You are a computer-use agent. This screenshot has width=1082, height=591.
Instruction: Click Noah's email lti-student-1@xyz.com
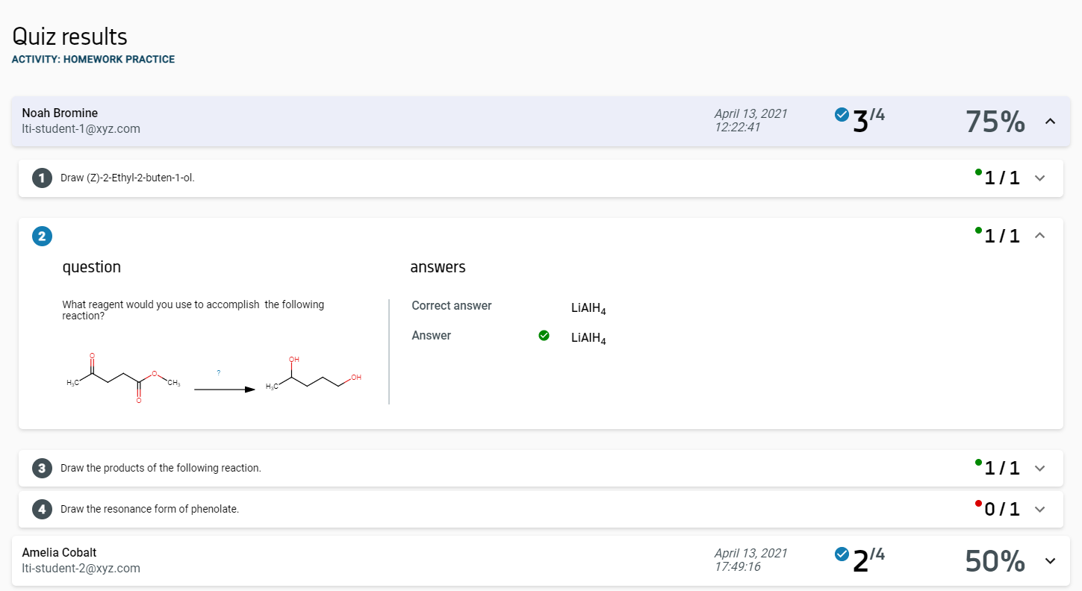tap(81, 129)
